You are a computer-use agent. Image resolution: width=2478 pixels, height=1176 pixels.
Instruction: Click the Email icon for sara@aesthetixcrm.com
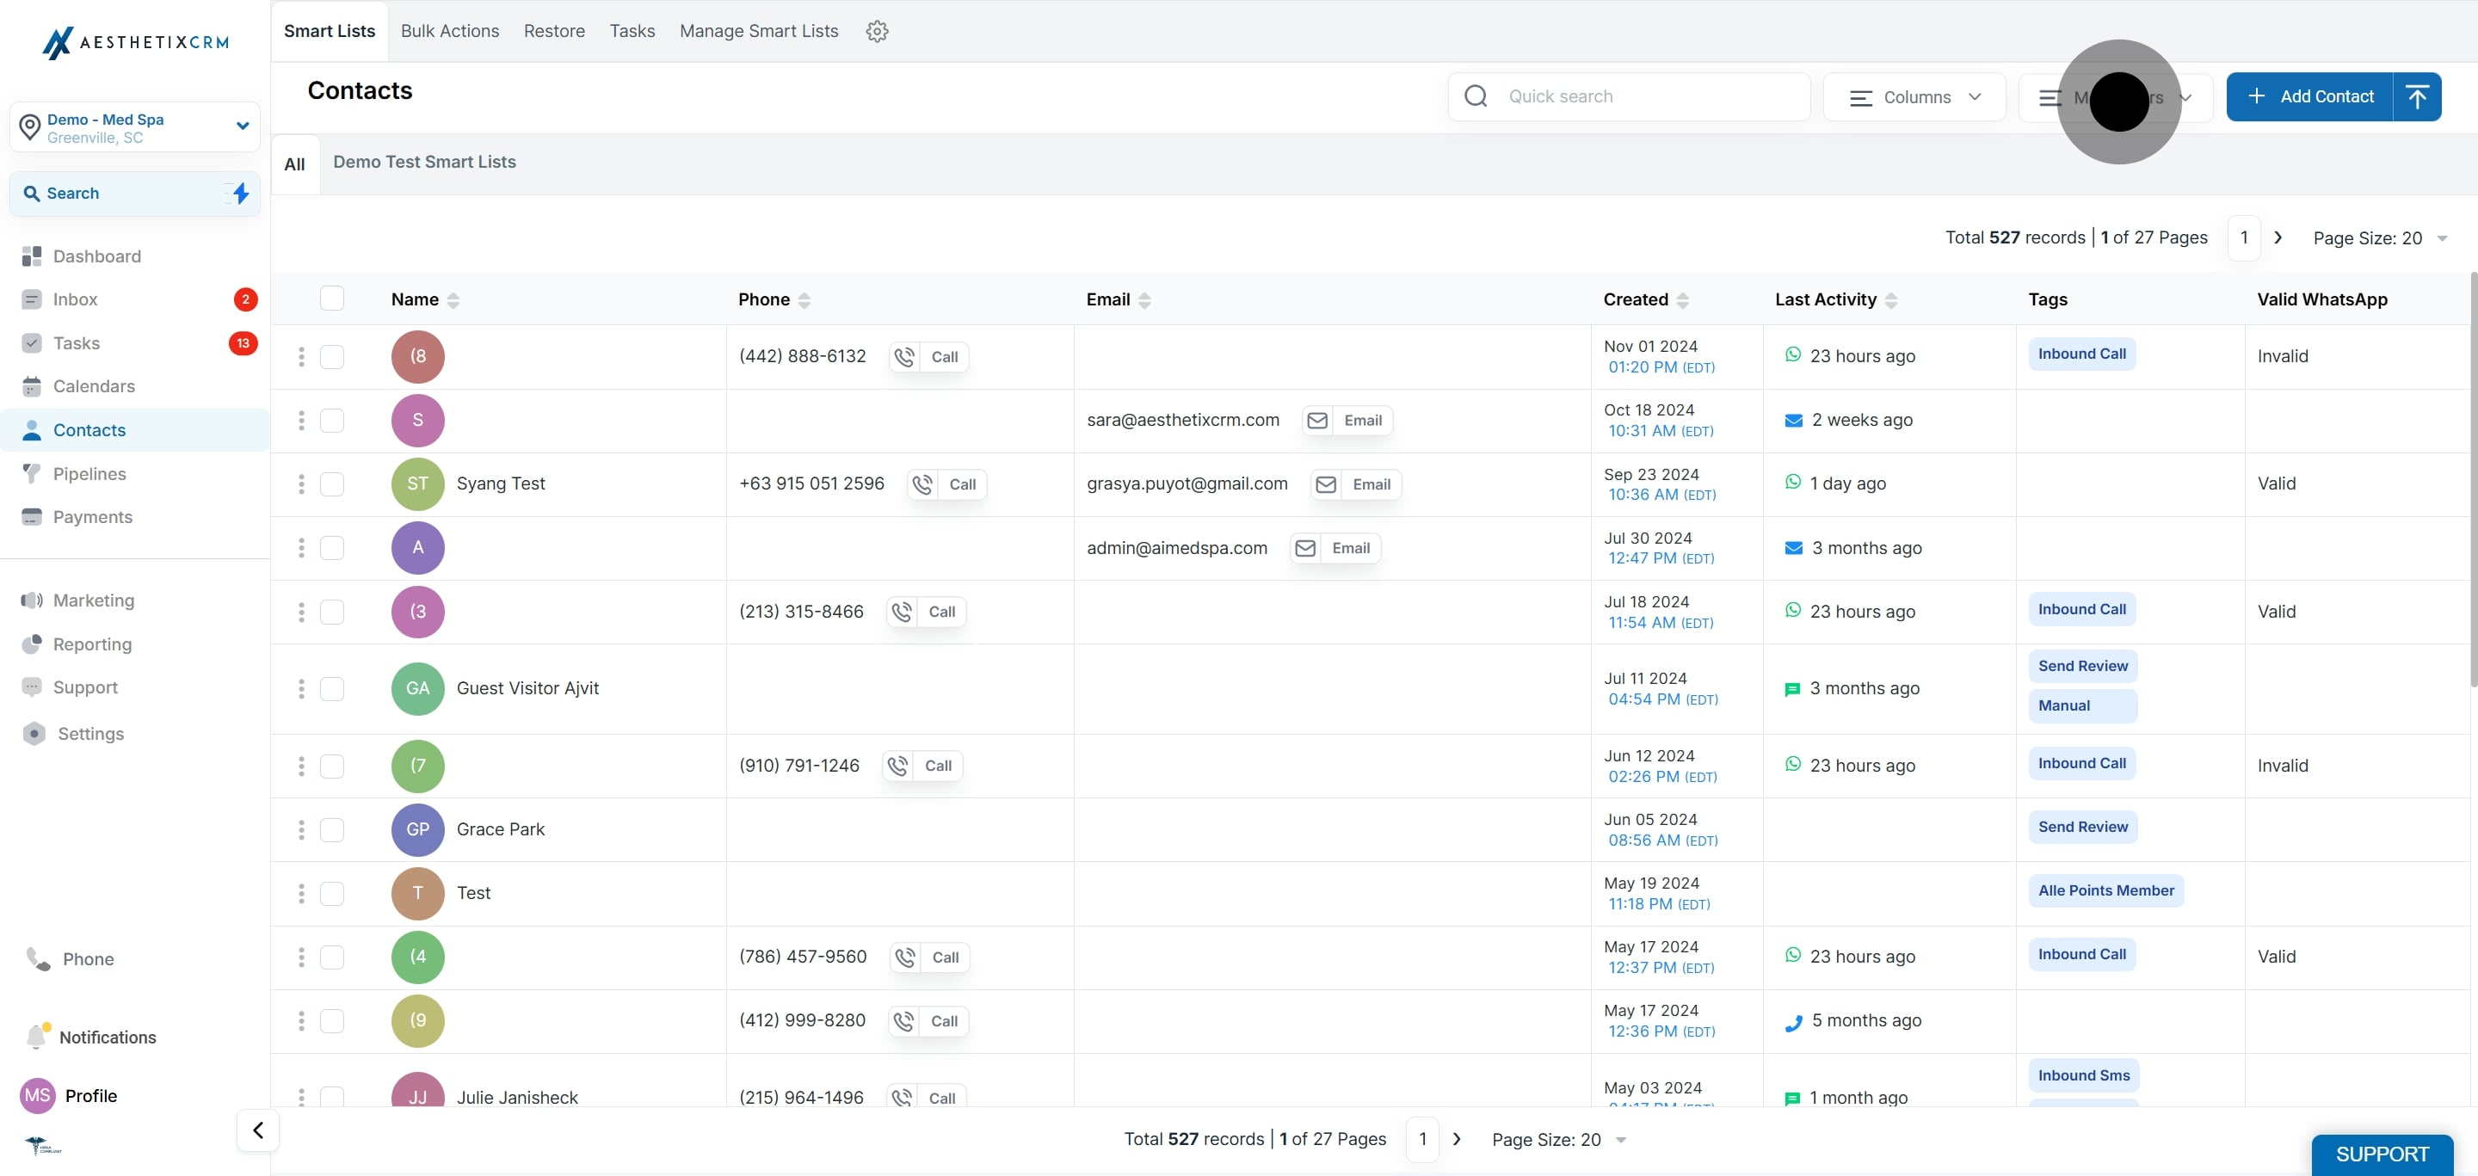tap(1318, 422)
